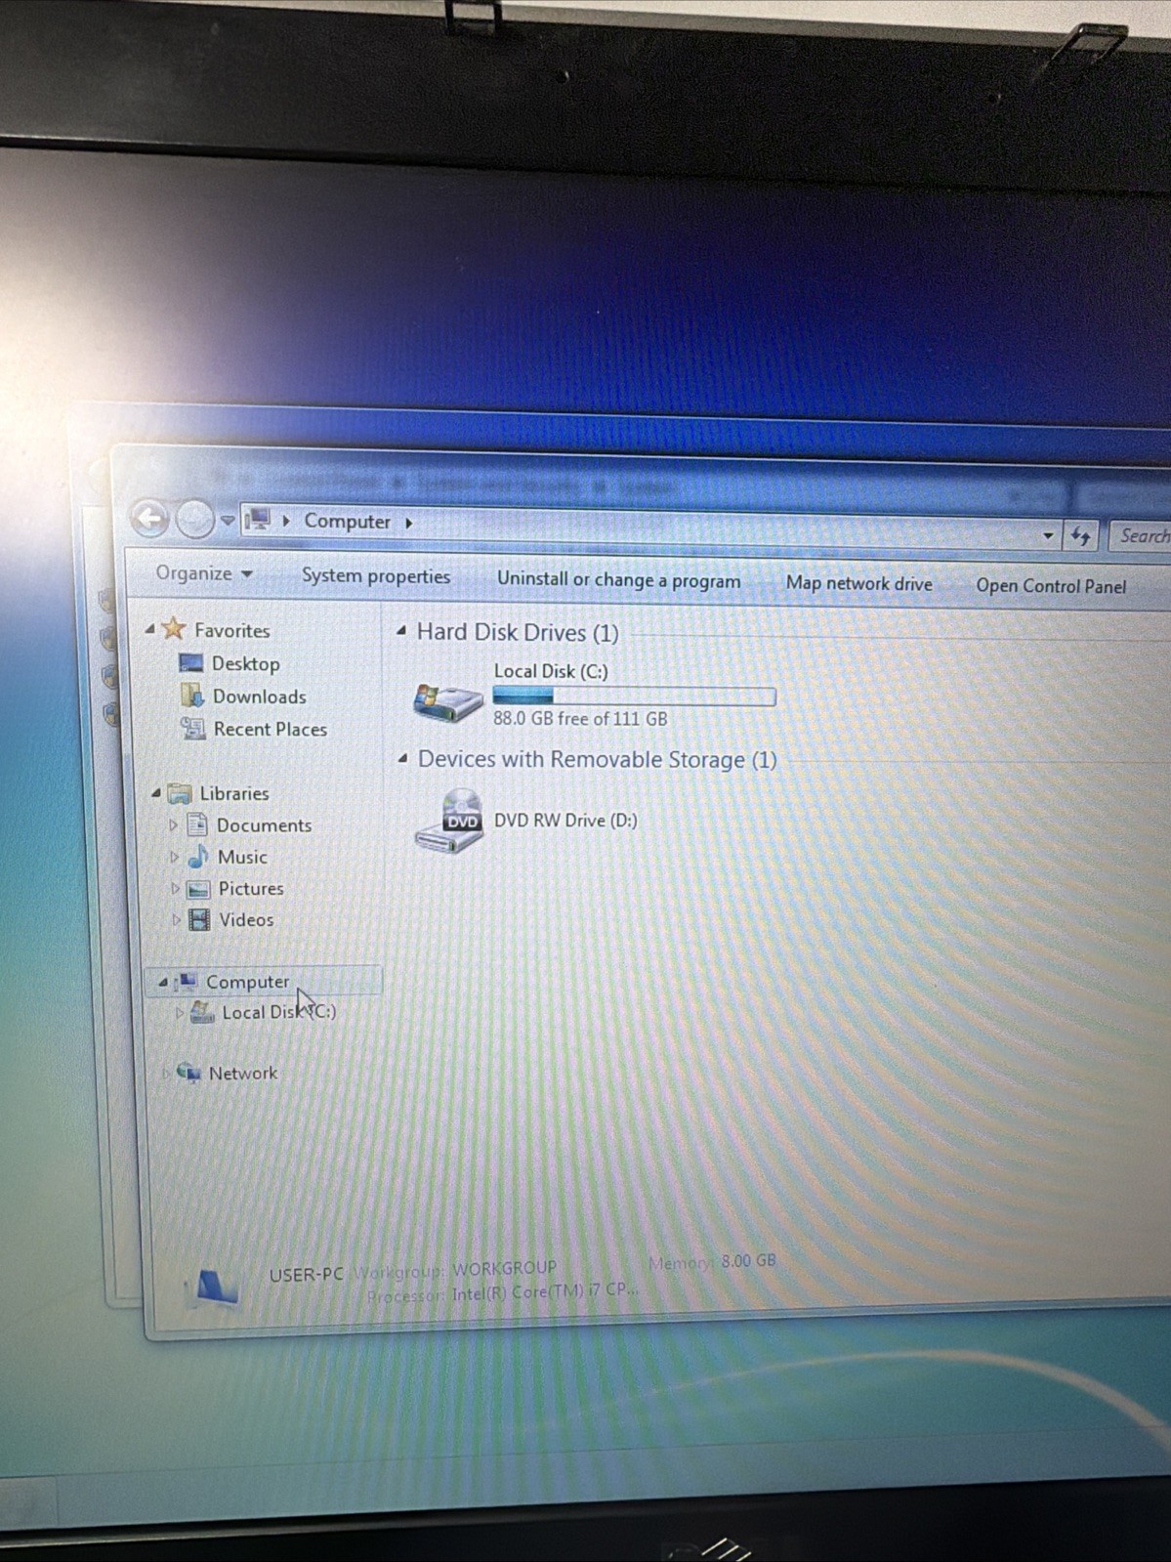Click the Forward navigation button
Image resolution: width=1171 pixels, height=1562 pixels.
click(x=194, y=519)
